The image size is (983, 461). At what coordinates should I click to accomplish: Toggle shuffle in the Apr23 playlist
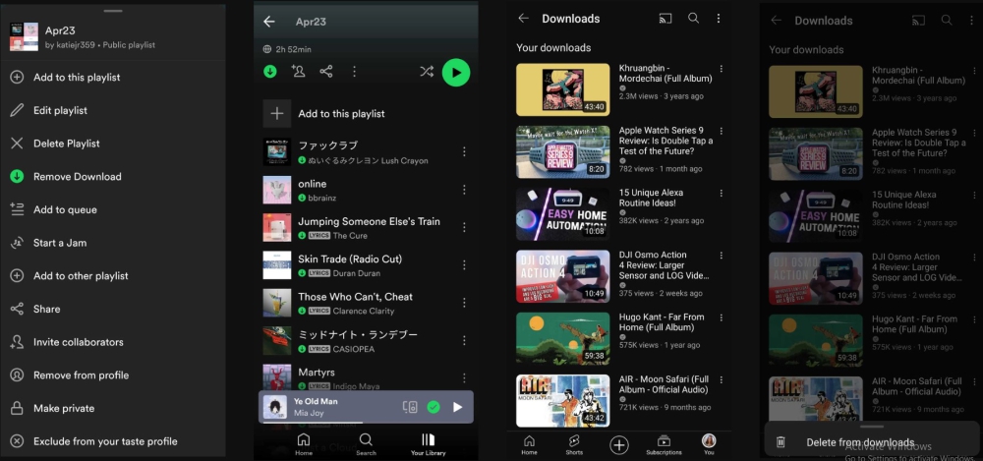pyautogui.click(x=426, y=72)
